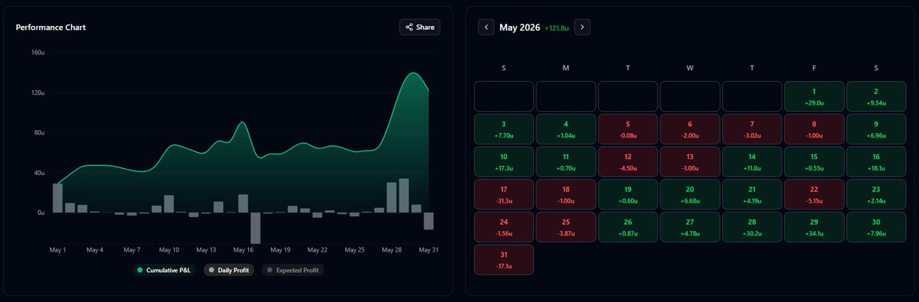Toggle Expected Profit legend series

[293, 270]
